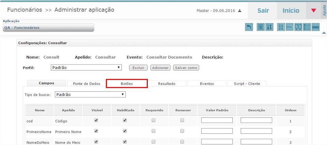Click the Adicionar button

click(160, 68)
